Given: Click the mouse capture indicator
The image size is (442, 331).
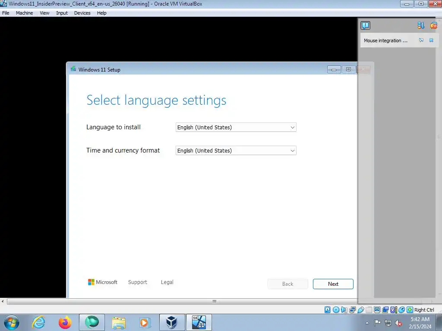Looking at the screenshot, I should click(x=401, y=310).
